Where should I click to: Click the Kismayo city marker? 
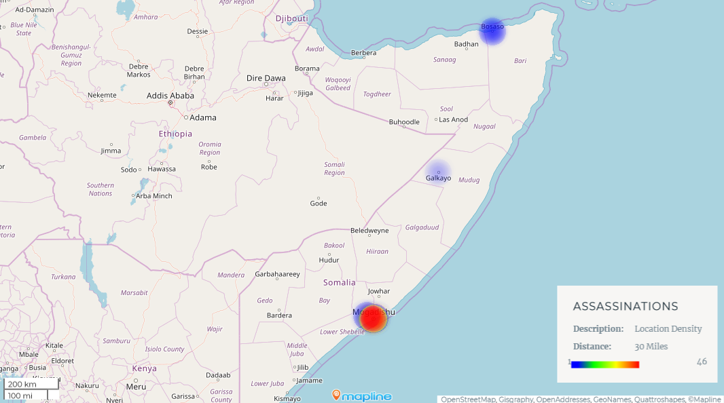pos(287,393)
